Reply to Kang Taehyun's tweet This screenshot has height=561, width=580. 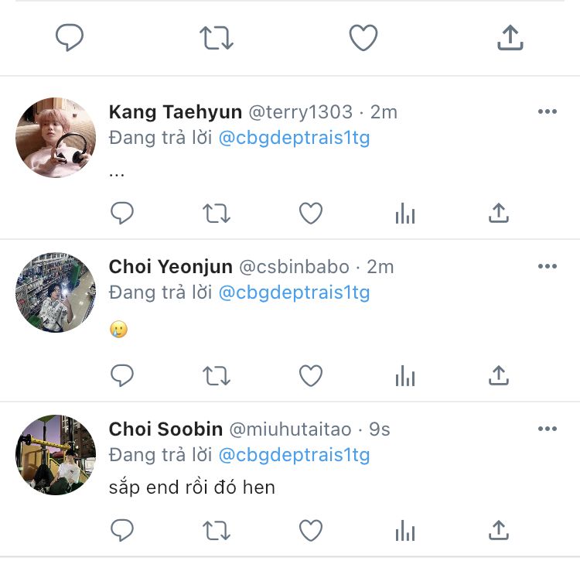[x=122, y=213]
